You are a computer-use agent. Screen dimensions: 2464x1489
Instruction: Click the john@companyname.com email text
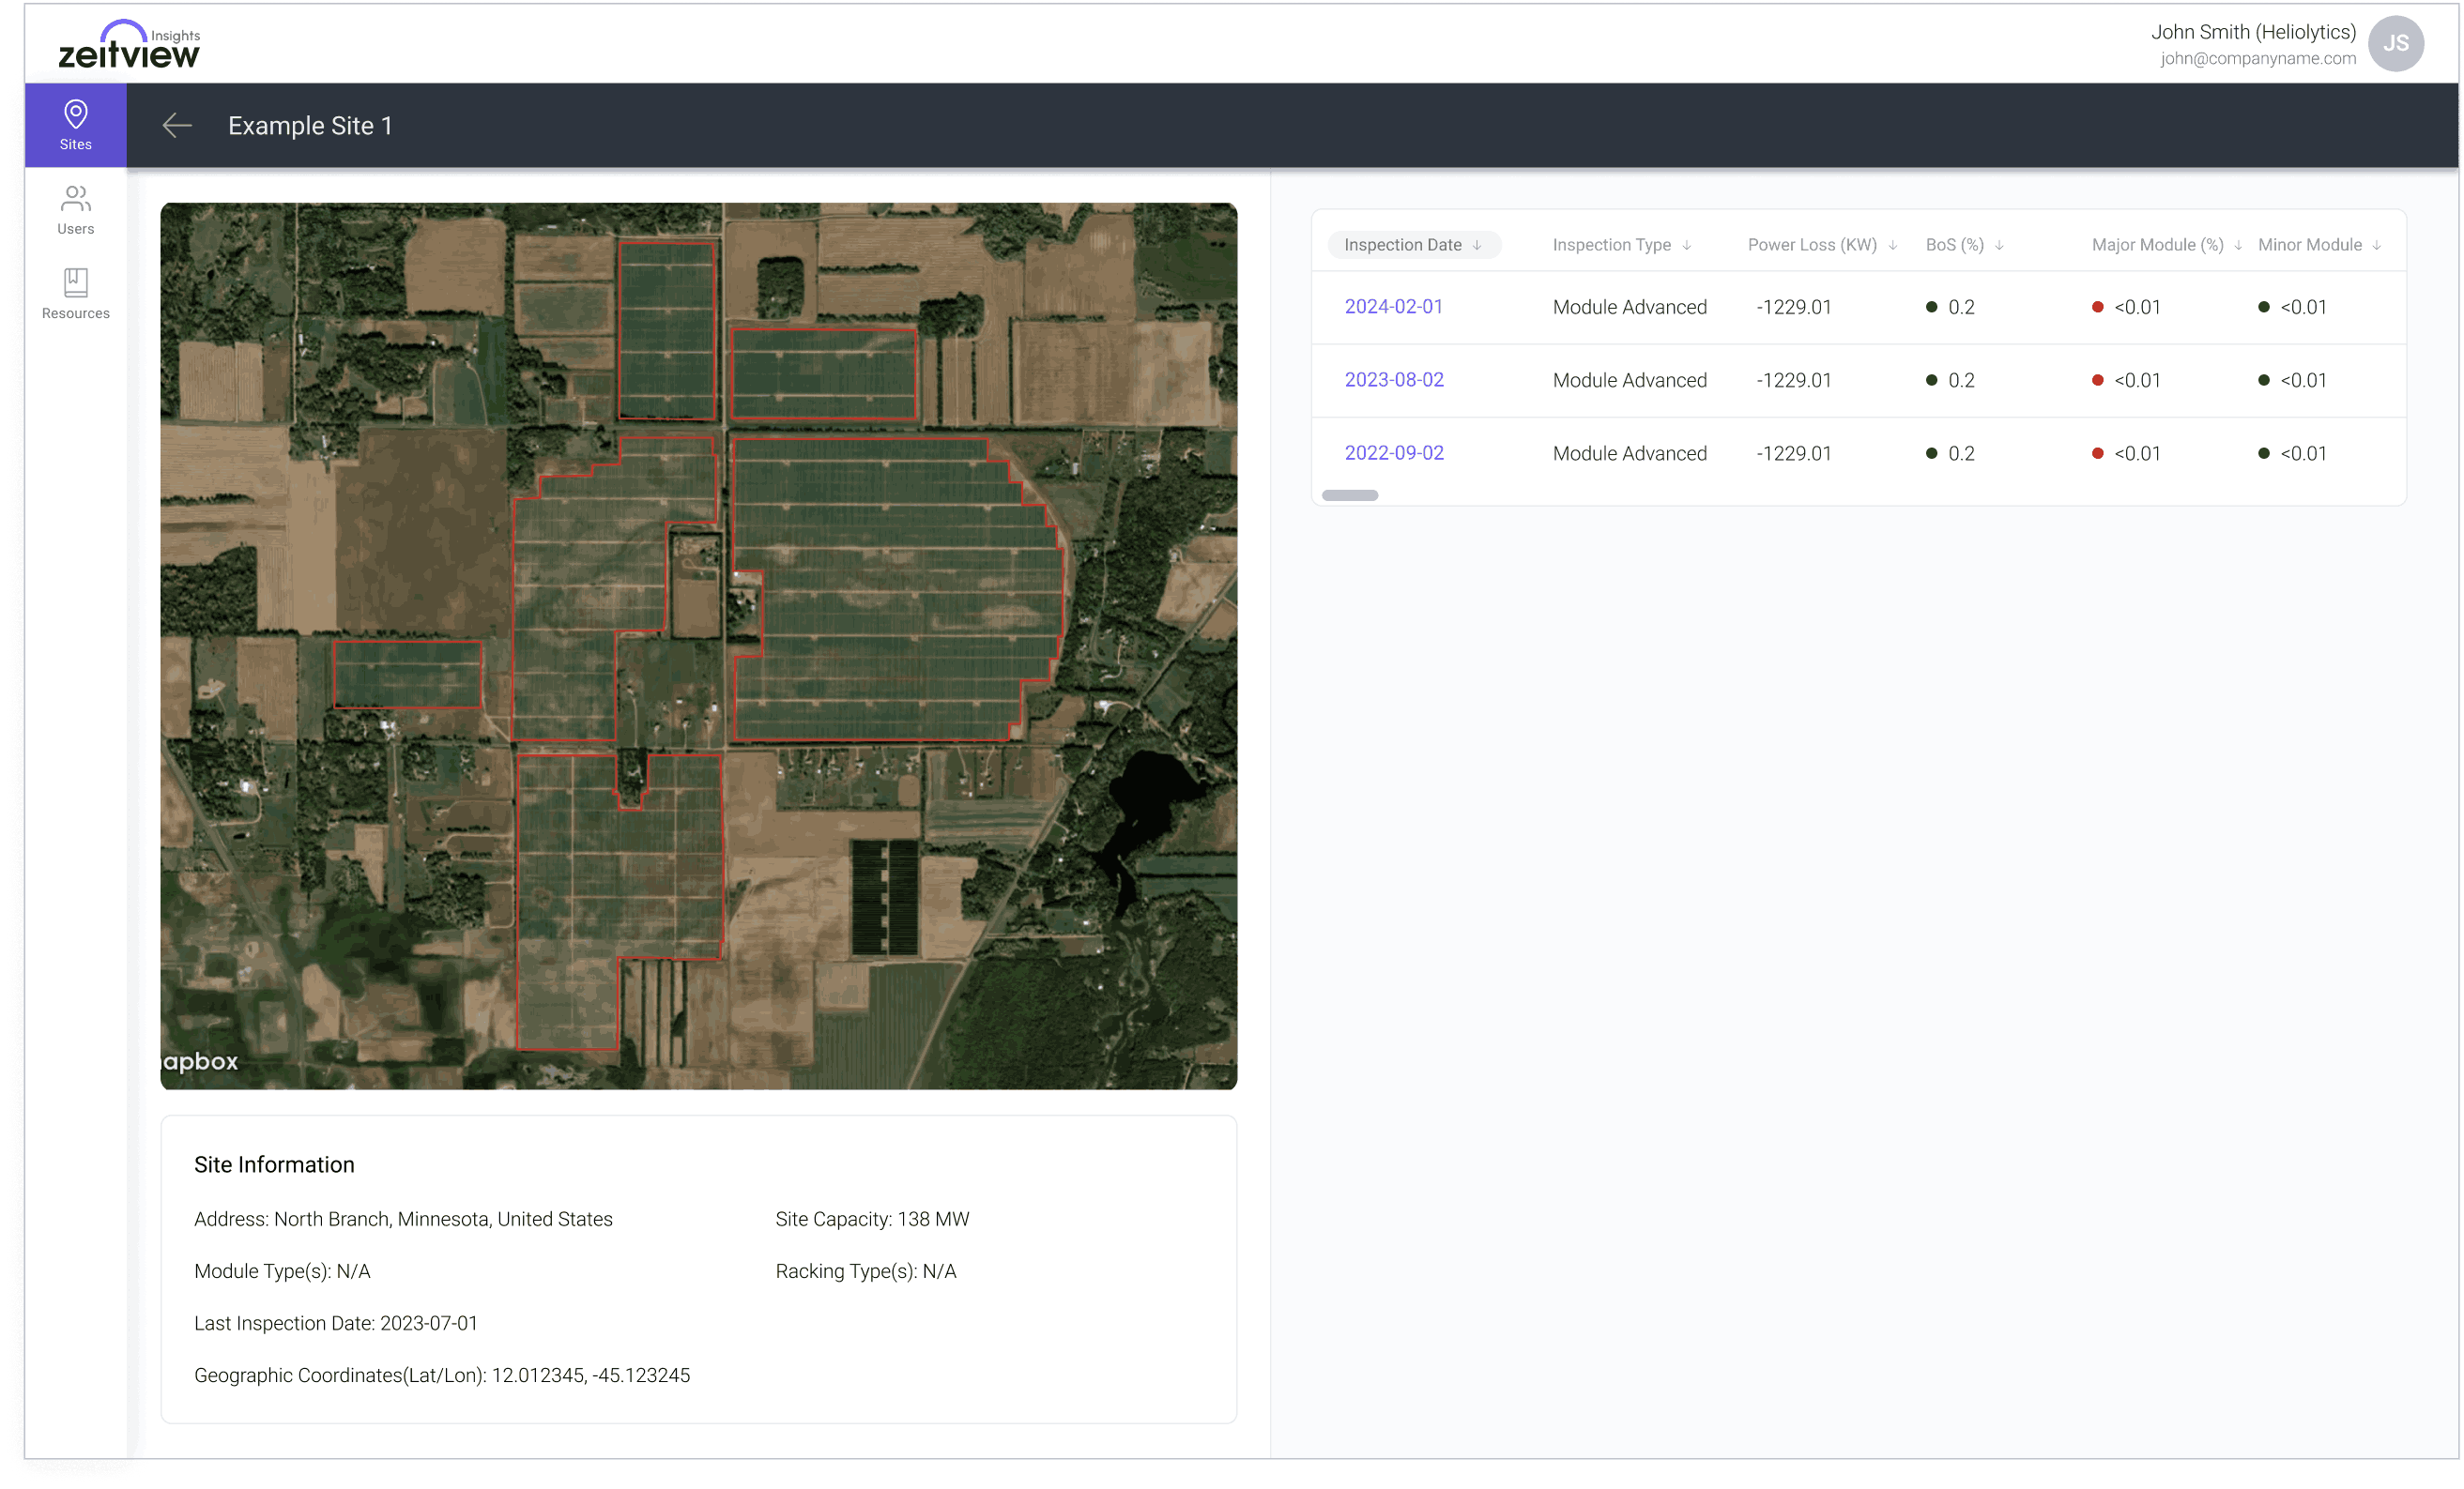click(2257, 58)
